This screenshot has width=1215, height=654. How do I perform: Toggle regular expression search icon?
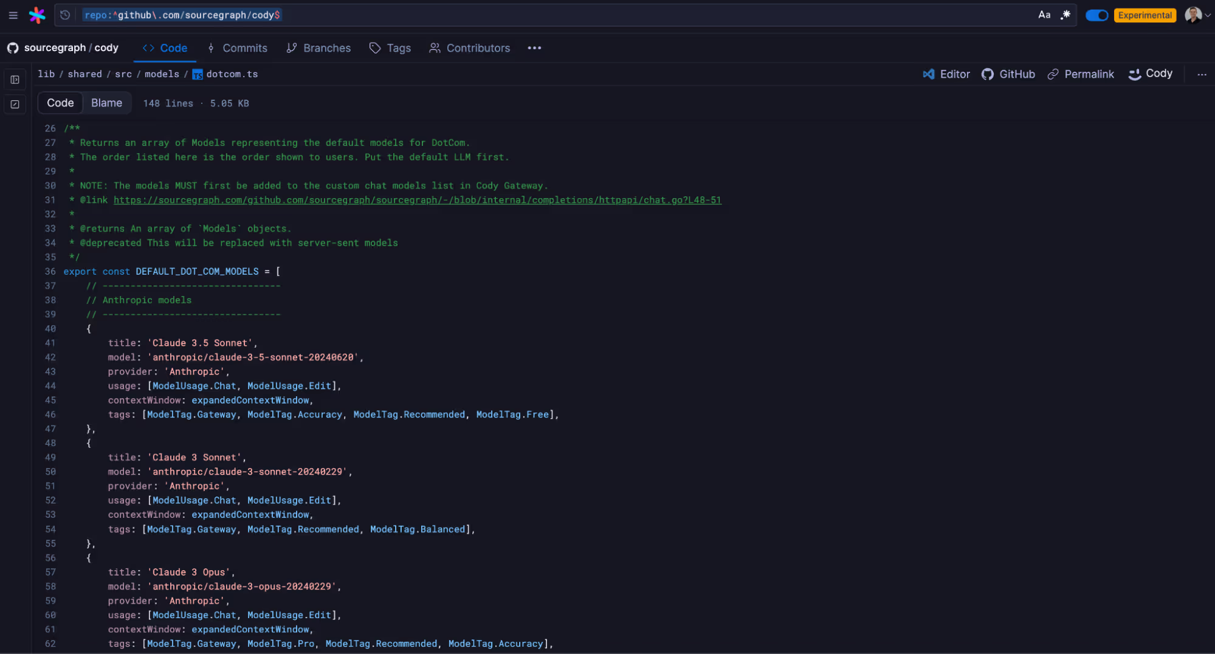click(x=1065, y=15)
